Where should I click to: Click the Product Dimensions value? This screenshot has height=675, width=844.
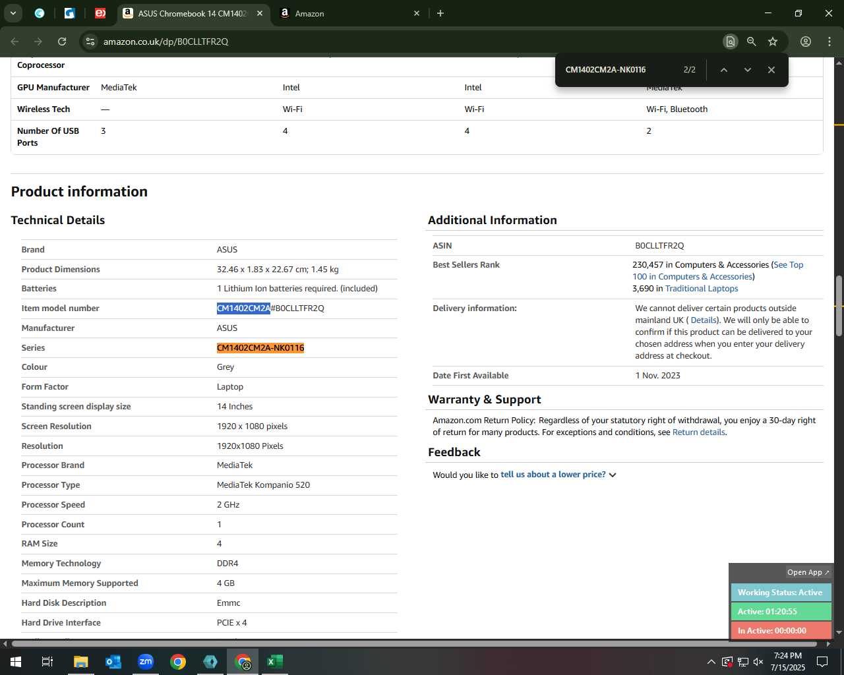(x=278, y=270)
